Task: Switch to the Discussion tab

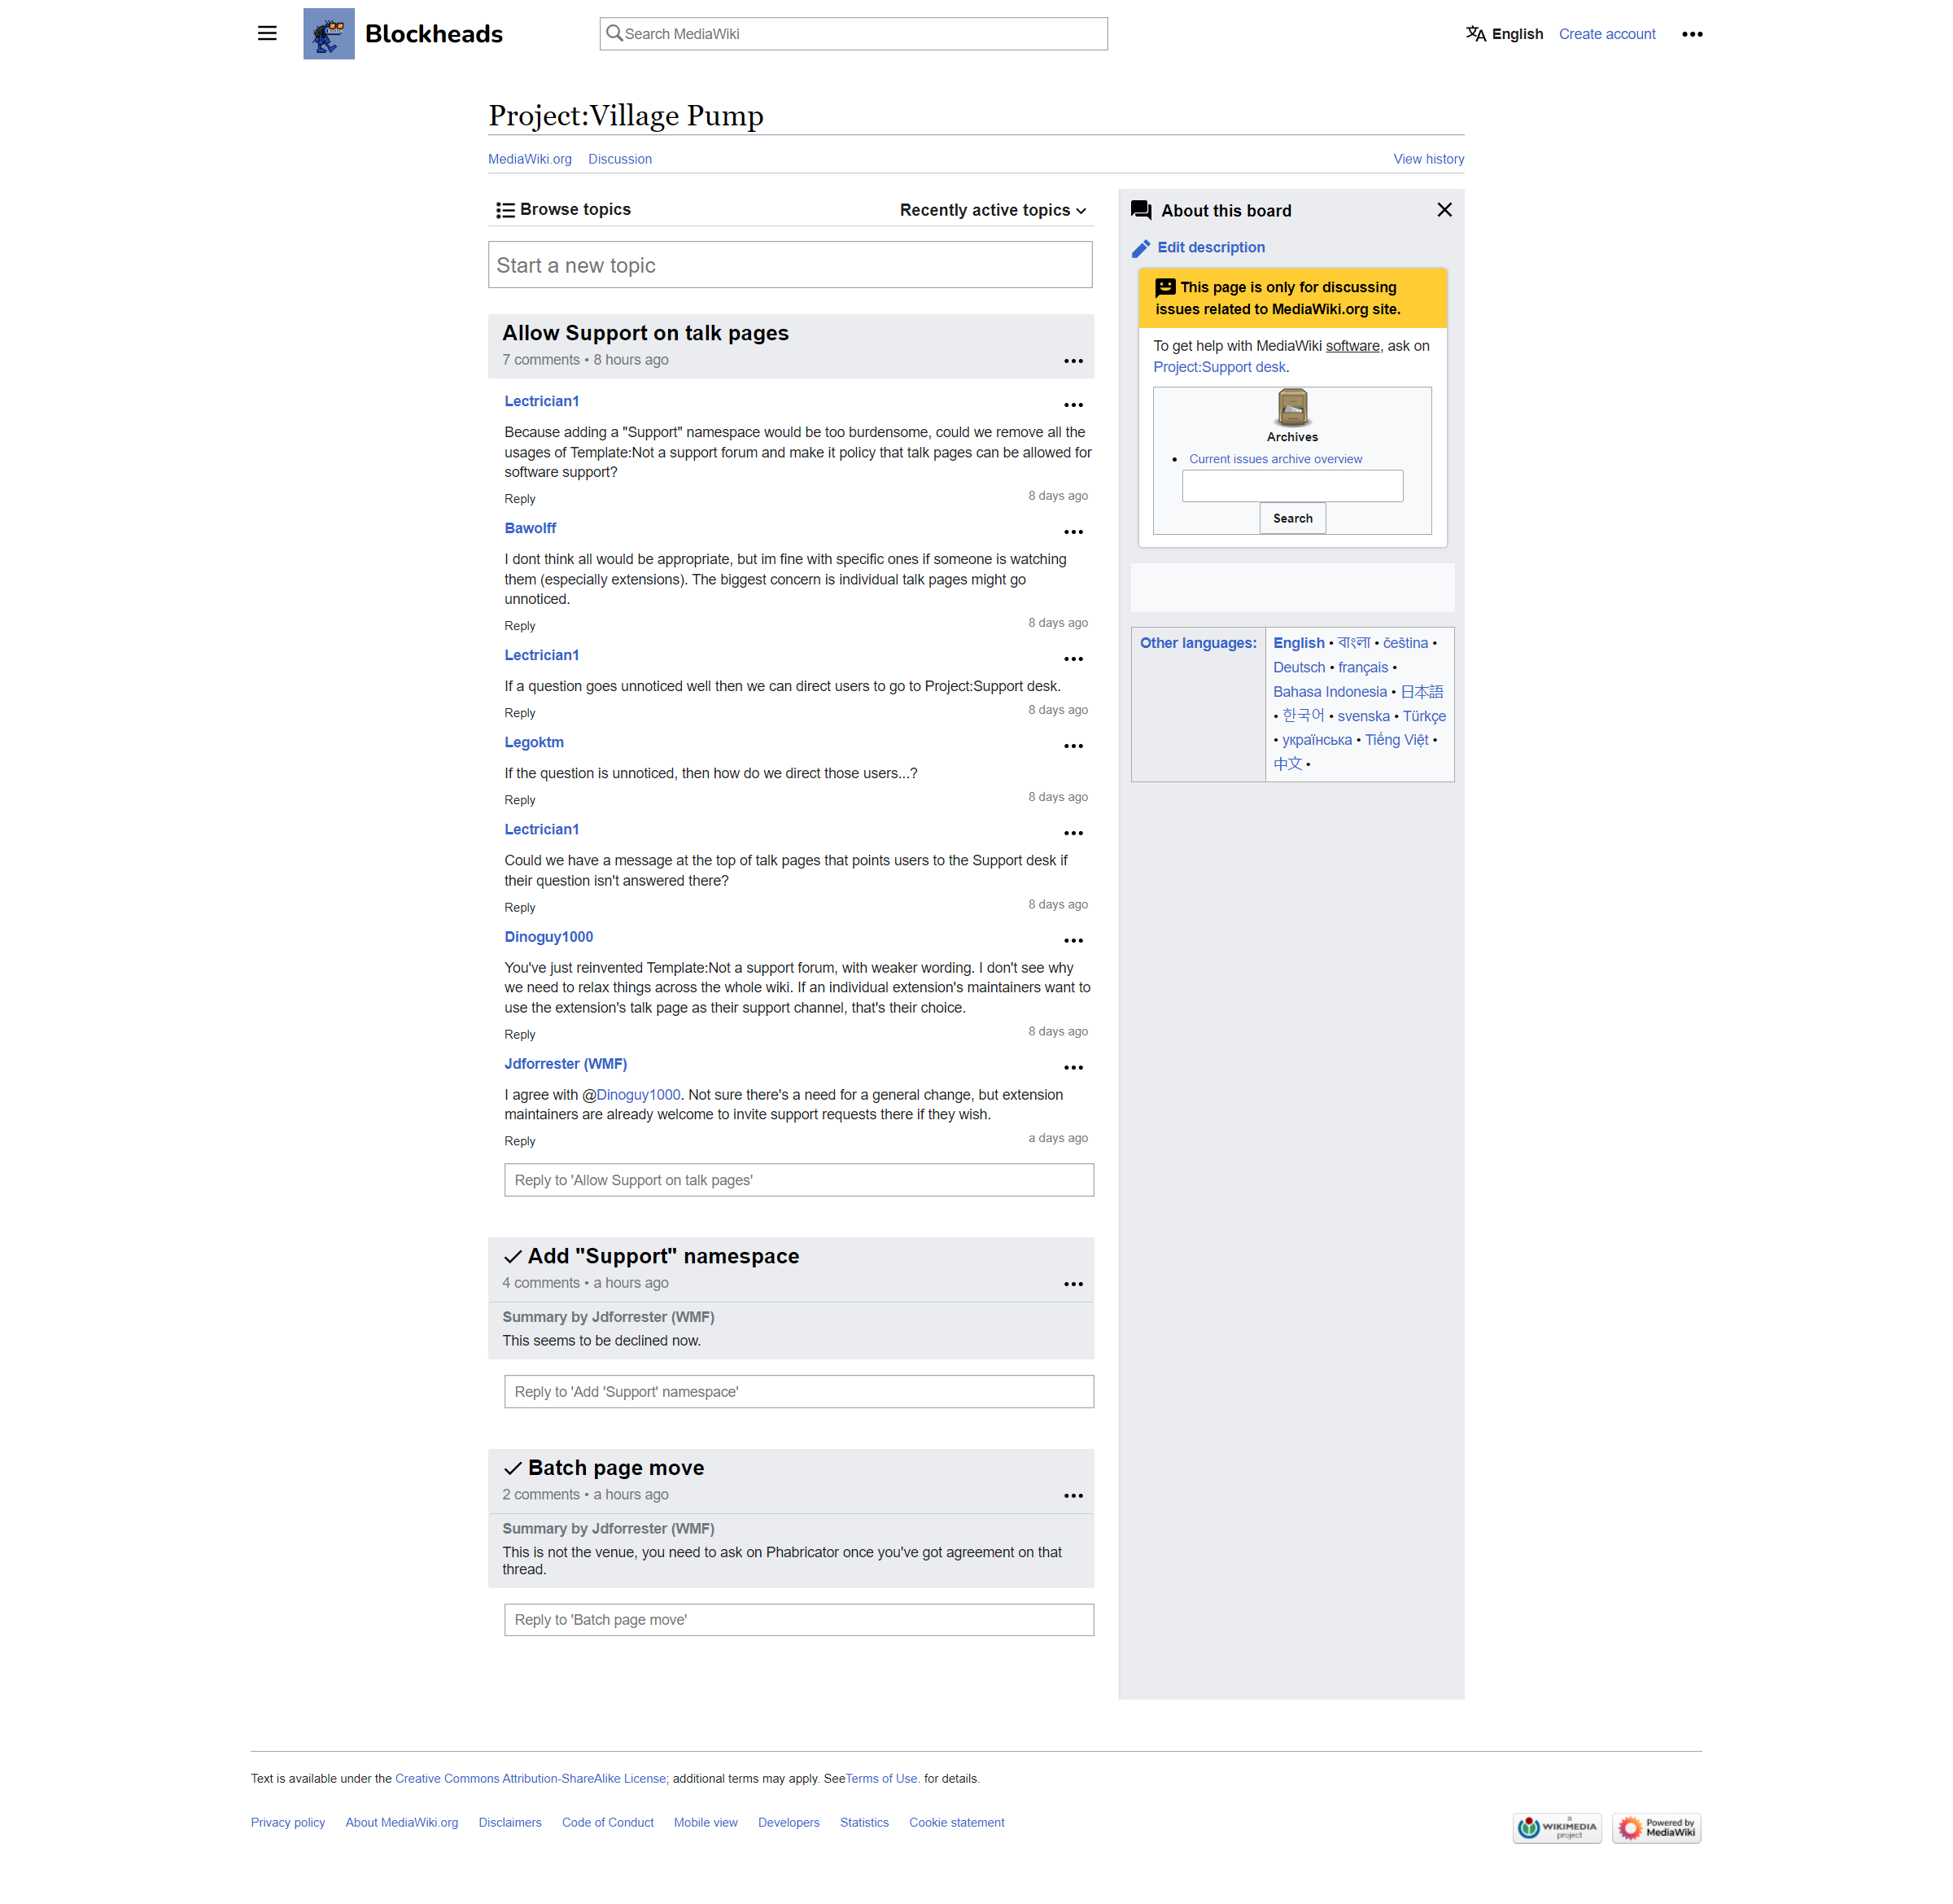Action: (x=620, y=159)
